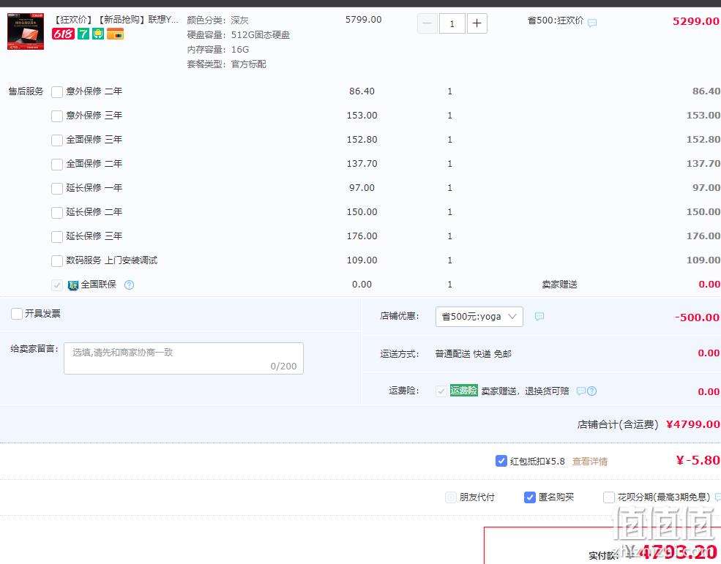Enable the 全面保修 三年 option

[x=57, y=140]
